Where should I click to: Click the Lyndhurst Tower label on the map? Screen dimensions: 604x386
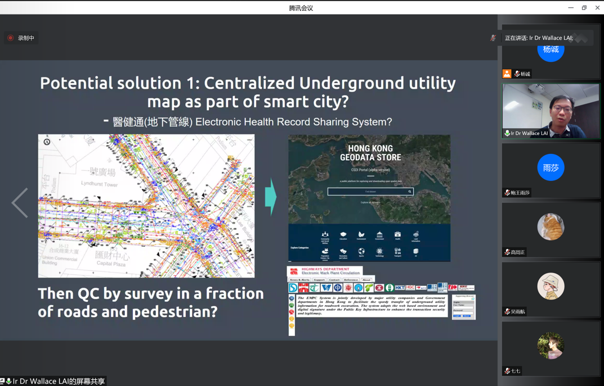point(100,184)
